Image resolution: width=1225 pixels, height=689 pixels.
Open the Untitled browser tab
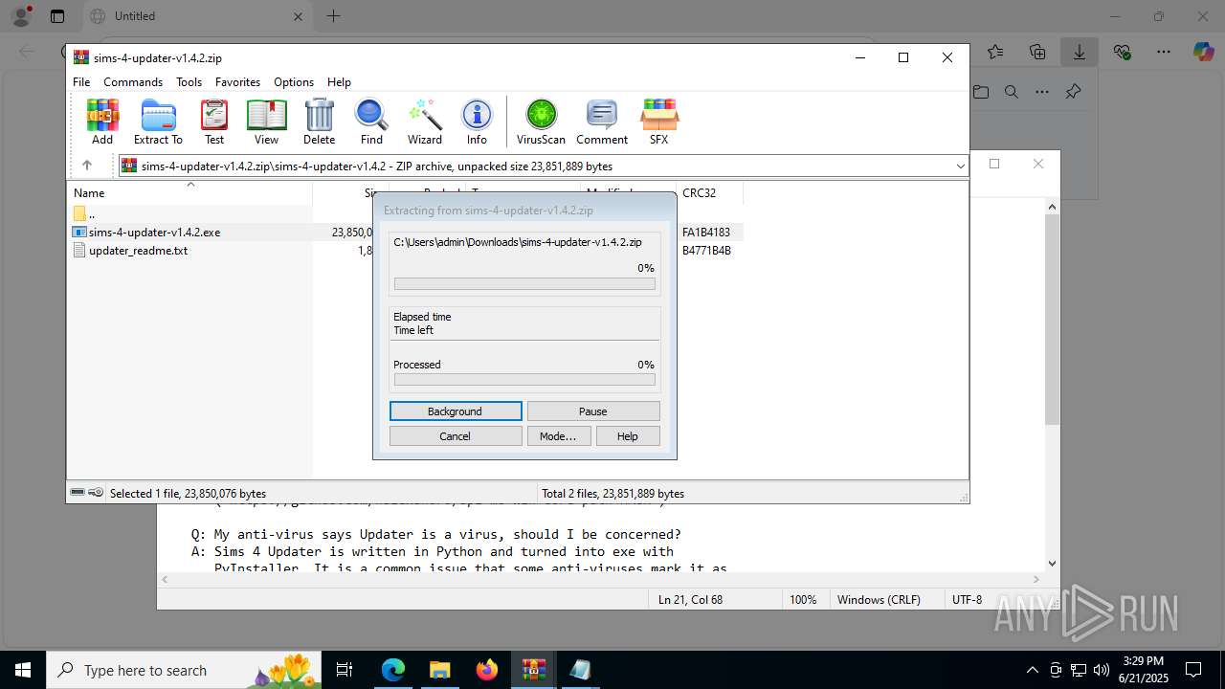[x=195, y=16]
